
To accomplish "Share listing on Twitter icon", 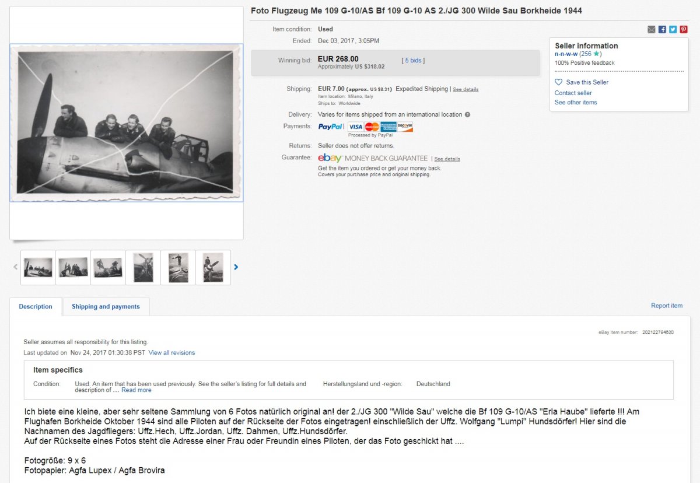I will (673, 30).
